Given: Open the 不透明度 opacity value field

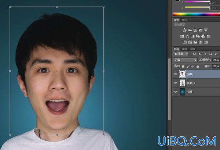Looking at the screenshot, I should 216,60.
